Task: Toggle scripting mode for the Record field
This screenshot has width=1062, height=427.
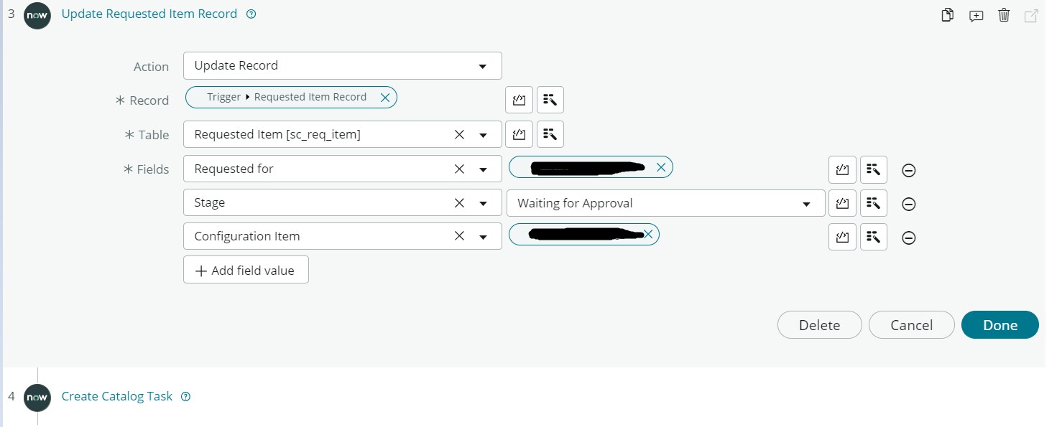Action: coord(519,100)
